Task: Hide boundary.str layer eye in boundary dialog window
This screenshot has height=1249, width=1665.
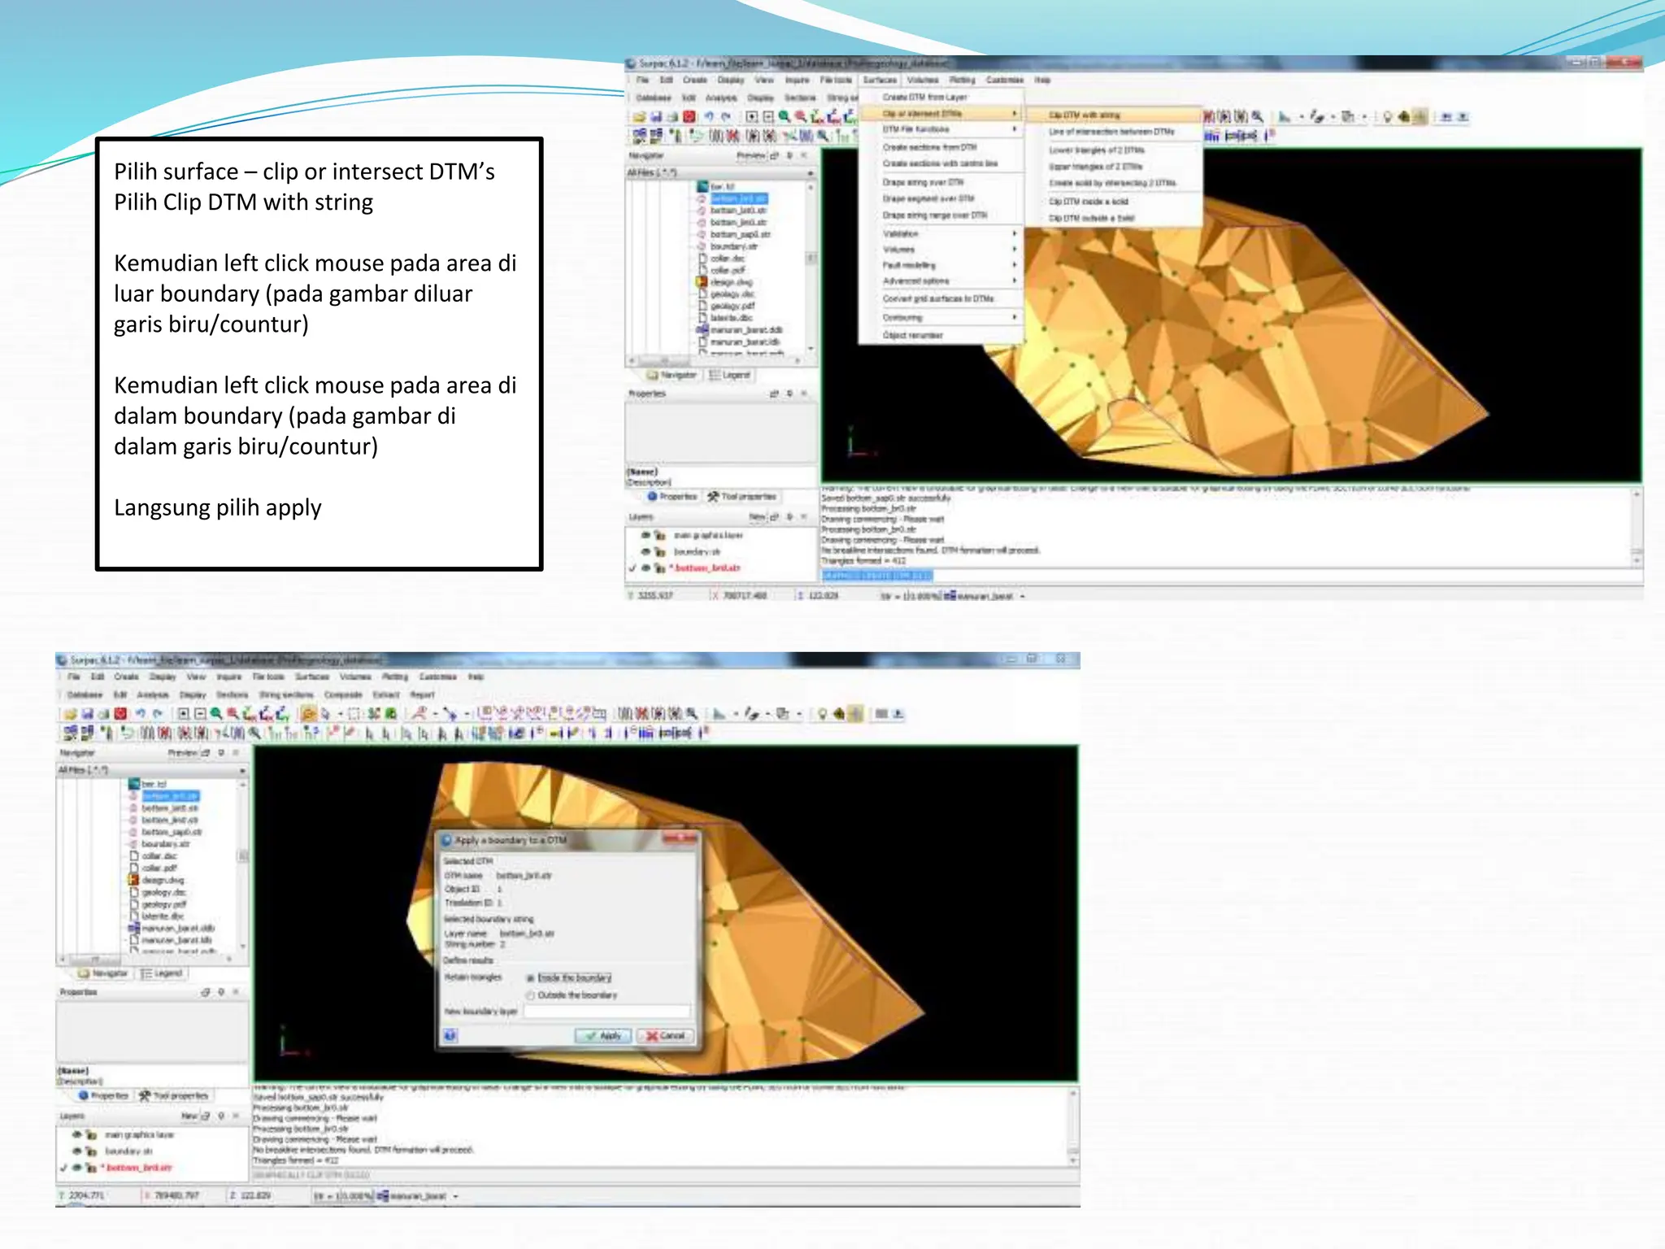Action: click(x=77, y=1151)
